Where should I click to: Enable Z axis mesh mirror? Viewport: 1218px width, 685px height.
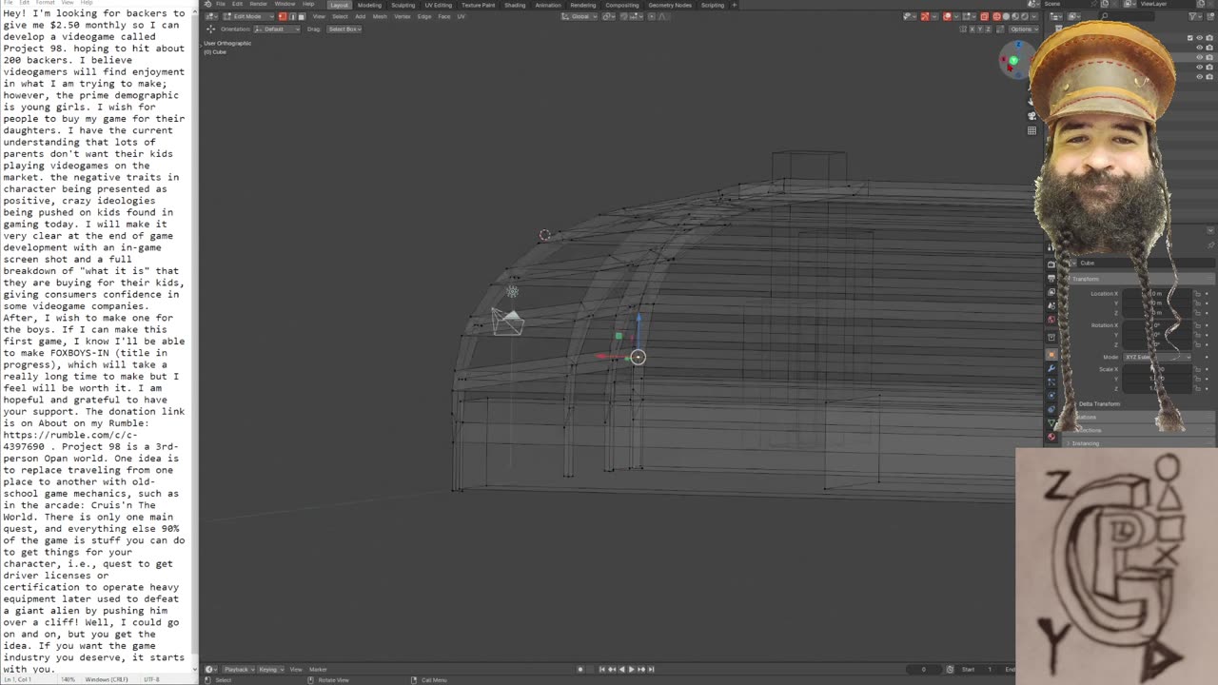coord(988,29)
